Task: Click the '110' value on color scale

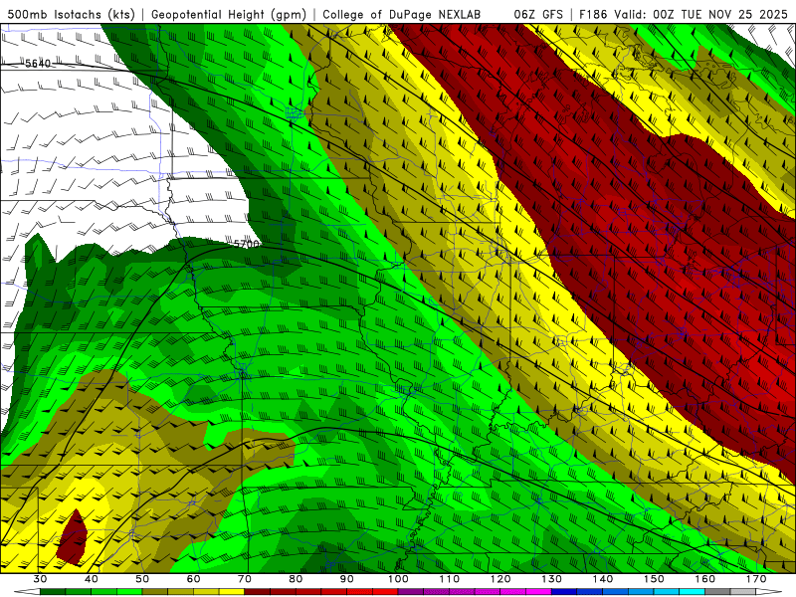Action: [450, 579]
